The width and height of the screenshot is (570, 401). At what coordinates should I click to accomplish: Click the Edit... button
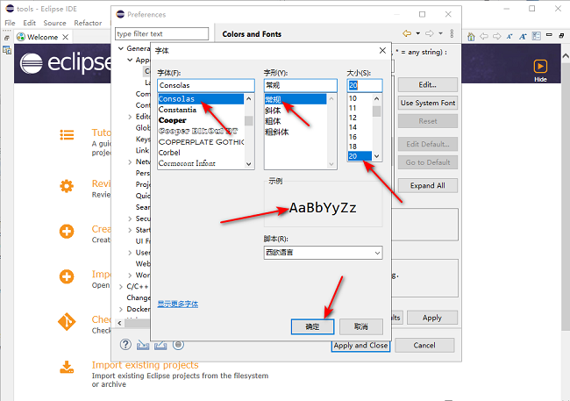click(x=428, y=85)
